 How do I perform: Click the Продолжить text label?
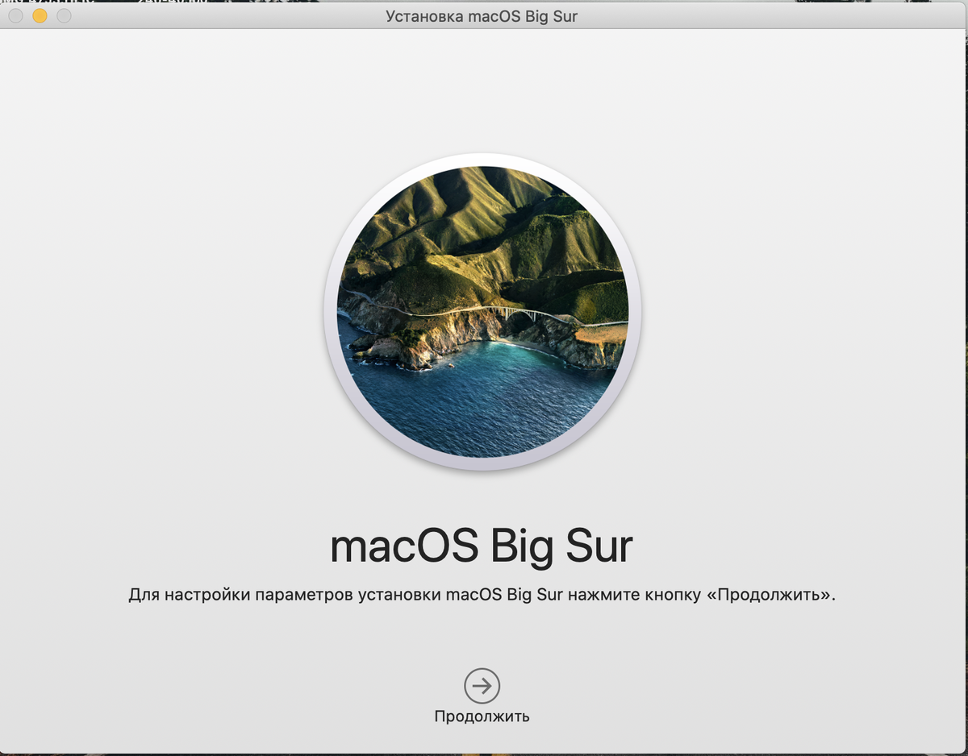tap(482, 715)
